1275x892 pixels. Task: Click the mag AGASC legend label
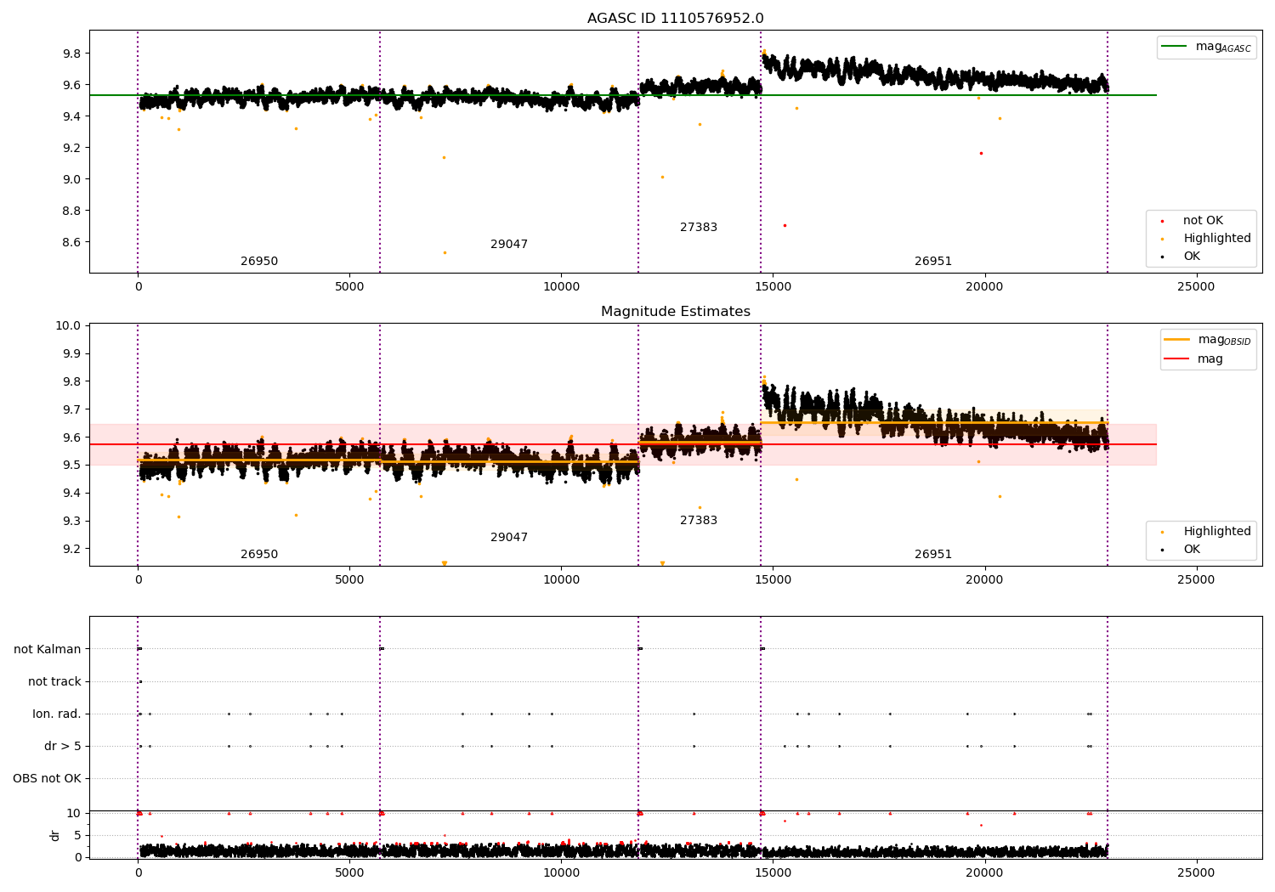pos(1223,48)
